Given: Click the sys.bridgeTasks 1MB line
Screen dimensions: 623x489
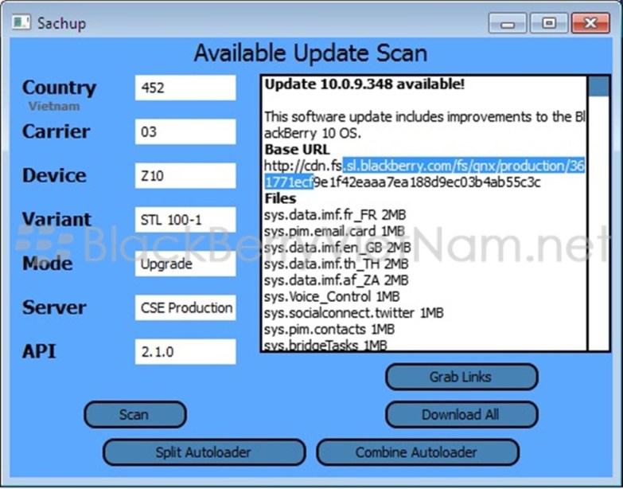Looking at the screenshot, I should point(325,345).
